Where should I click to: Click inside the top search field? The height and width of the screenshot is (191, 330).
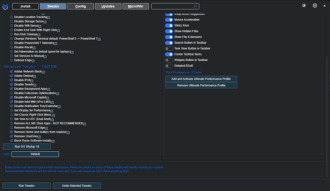173,6
